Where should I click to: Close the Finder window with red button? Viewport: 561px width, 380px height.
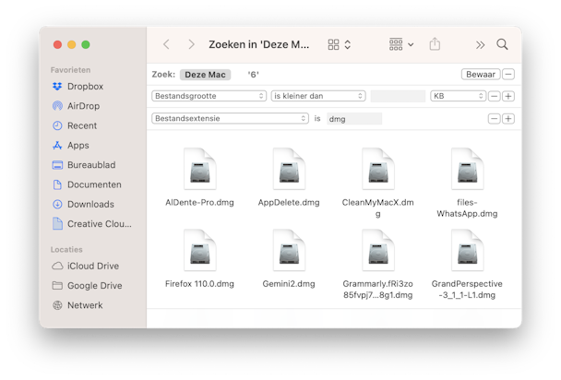(57, 44)
